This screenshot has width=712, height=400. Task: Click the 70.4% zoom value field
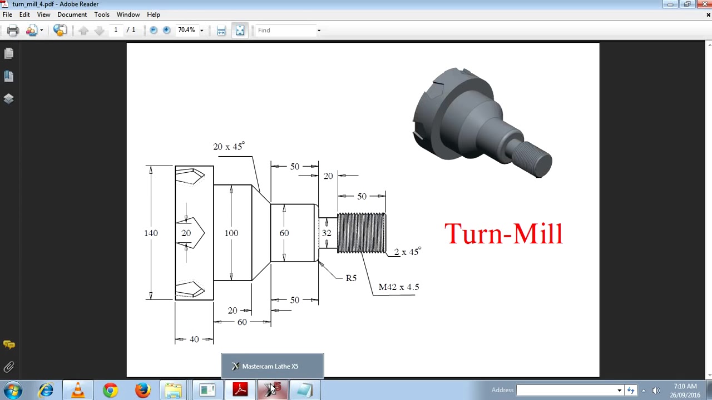pos(186,30)
